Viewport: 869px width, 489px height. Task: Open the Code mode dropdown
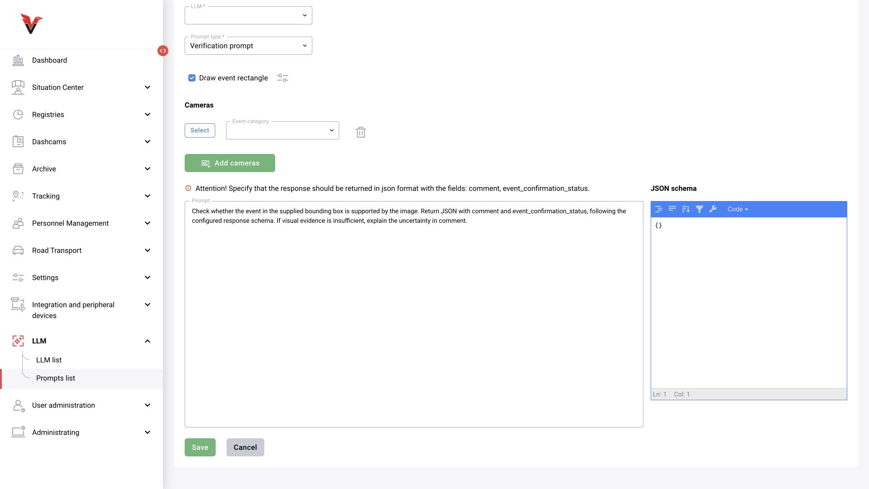(738, 209)
